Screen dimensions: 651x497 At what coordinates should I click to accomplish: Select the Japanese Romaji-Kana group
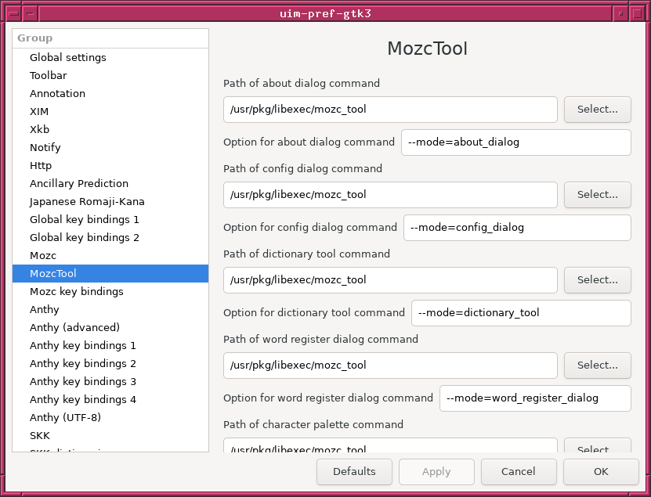87,201
